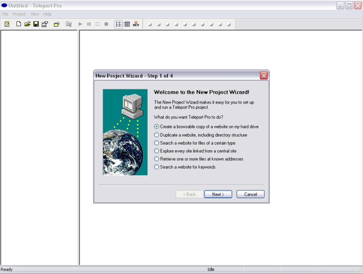
Task: Open the View menu
Action: click(35, 14)
